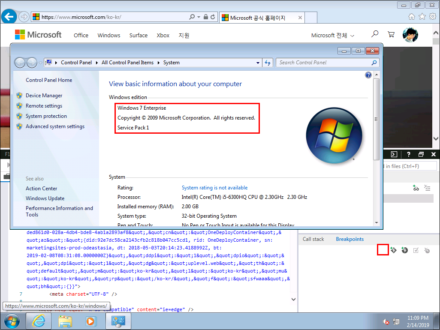Click the muted volume tray icon

coord(386,321)
